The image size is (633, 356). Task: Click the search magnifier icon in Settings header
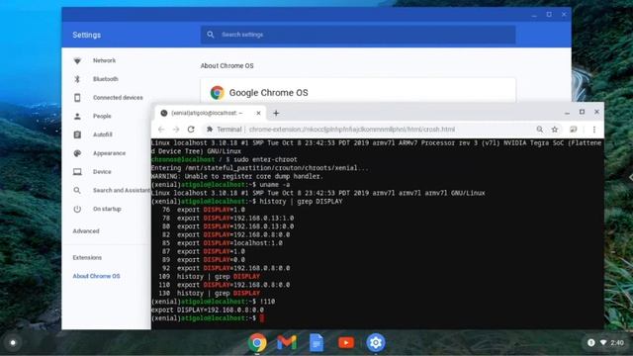(x=211, y=35)
